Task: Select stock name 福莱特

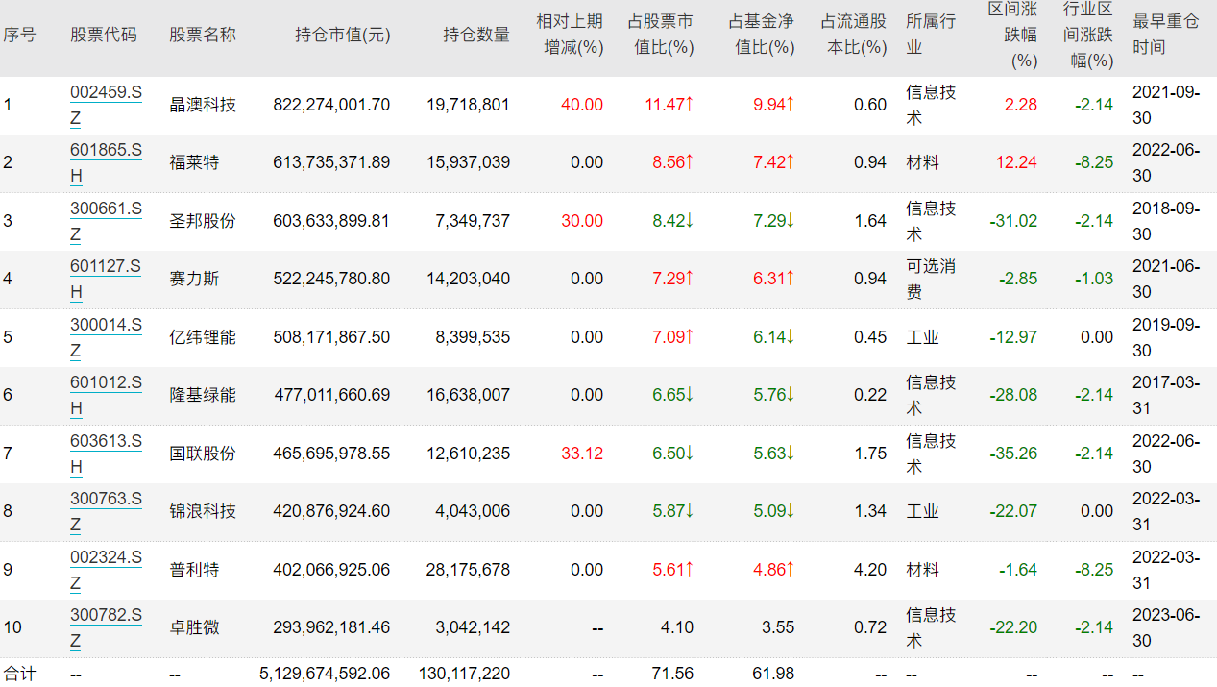Action: [x=194, y=162]
